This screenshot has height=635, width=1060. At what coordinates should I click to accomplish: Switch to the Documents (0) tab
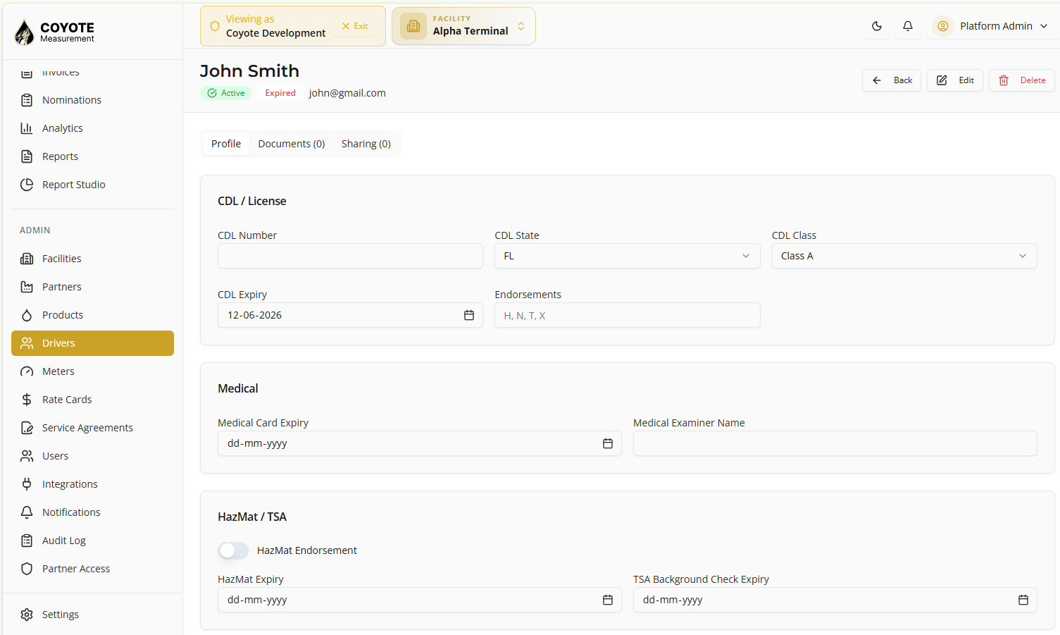(292, 144)
